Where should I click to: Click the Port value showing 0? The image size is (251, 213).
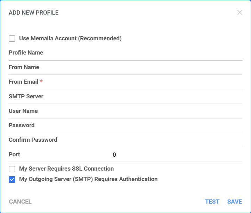114,155
